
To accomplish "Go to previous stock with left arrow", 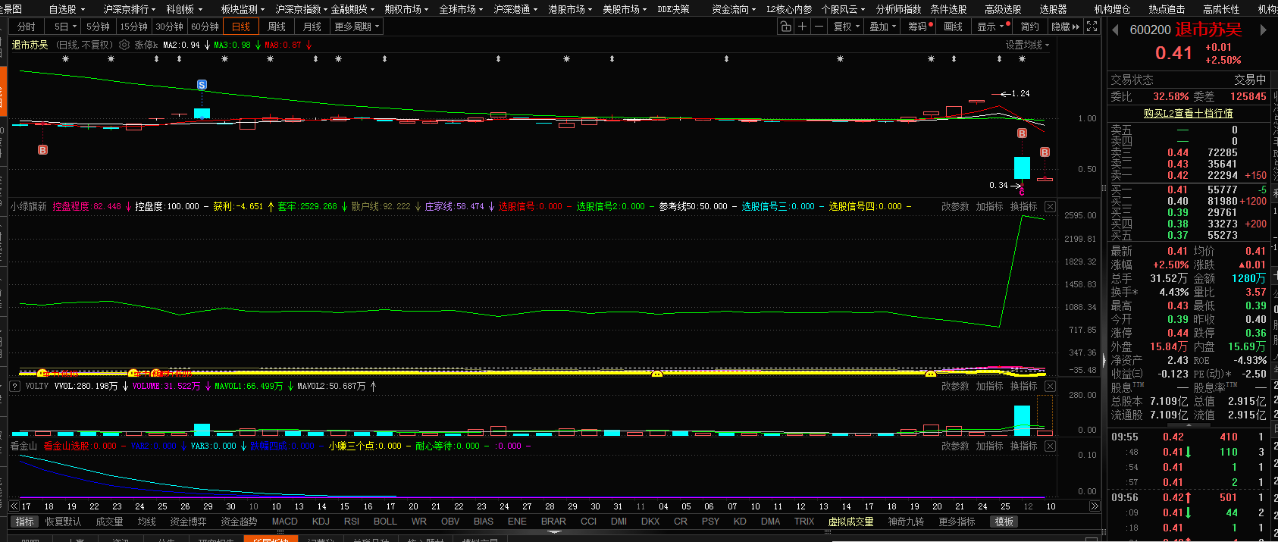I will [1115, 30].
